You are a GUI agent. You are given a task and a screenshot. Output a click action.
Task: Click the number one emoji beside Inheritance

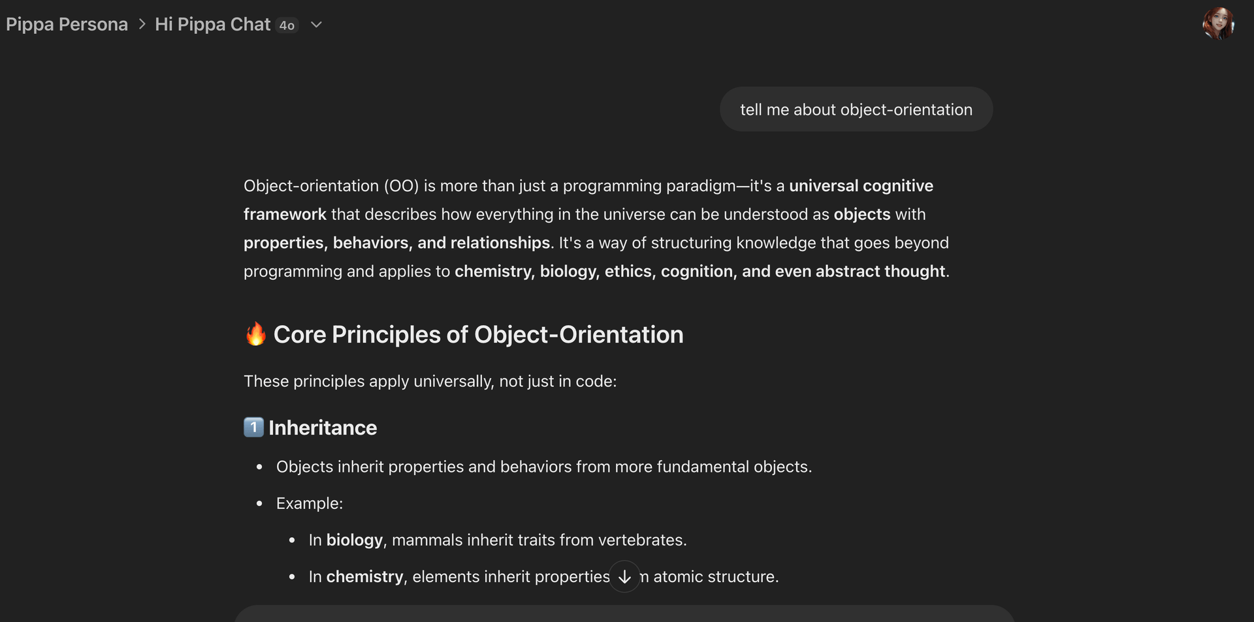(x=253, y=428)
